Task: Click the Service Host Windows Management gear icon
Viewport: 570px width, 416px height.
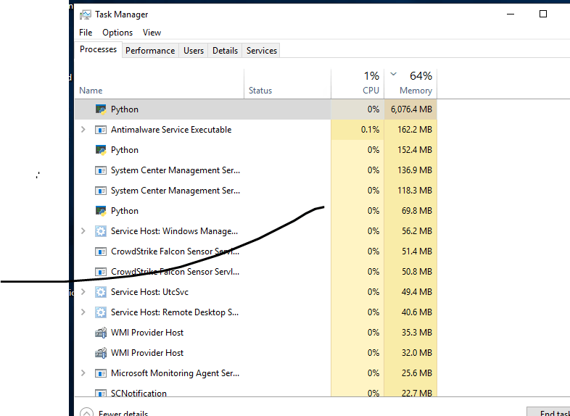Action: click(x=101, y=231)
